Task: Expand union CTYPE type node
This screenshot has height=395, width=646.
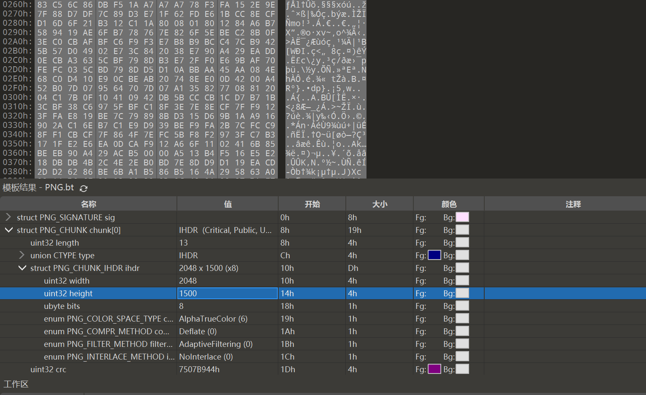Action: click(22, 255)
